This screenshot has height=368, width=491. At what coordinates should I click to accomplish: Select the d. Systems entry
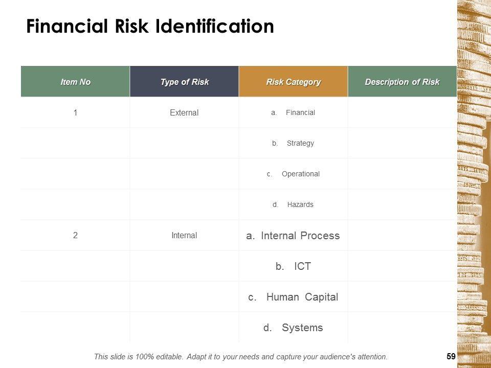pyautogui.click(x=293, y=328)
